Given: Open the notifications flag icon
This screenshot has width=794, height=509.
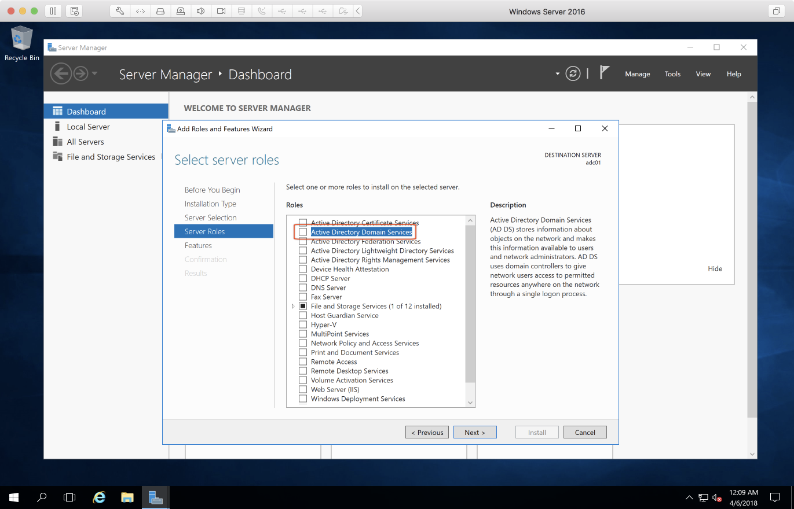Looking at the screenshot, I should point(605,73).
